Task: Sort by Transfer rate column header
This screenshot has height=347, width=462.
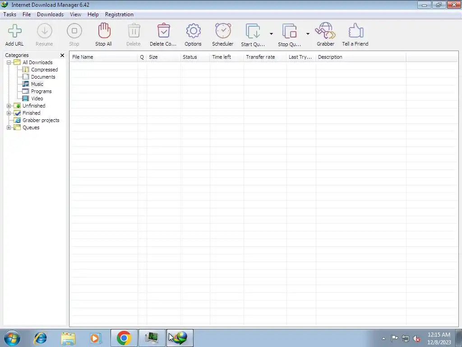Action: pyautogui.click(x=265, y=57)
